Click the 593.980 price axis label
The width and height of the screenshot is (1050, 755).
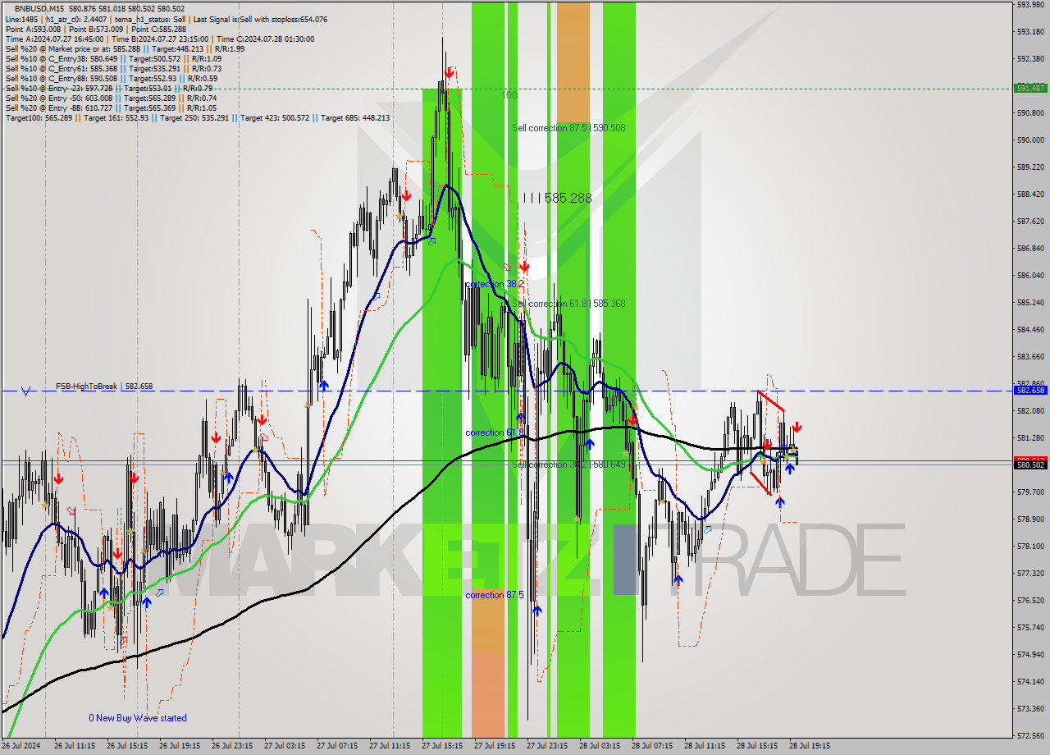pos(1029,4)
